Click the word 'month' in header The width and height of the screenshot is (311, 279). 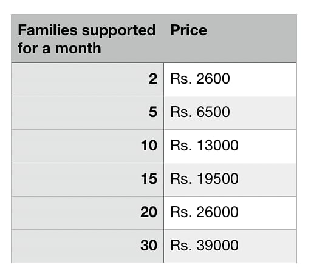pos(78,49)
